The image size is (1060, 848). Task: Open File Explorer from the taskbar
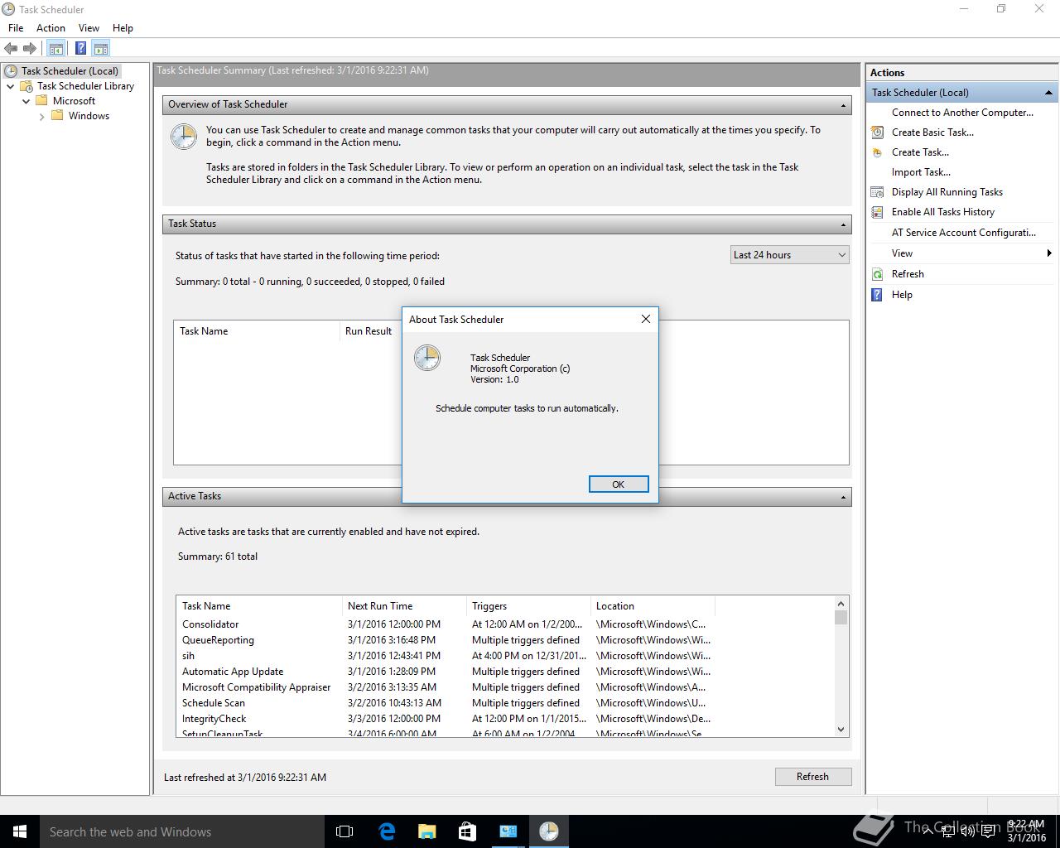coord(426,831)
